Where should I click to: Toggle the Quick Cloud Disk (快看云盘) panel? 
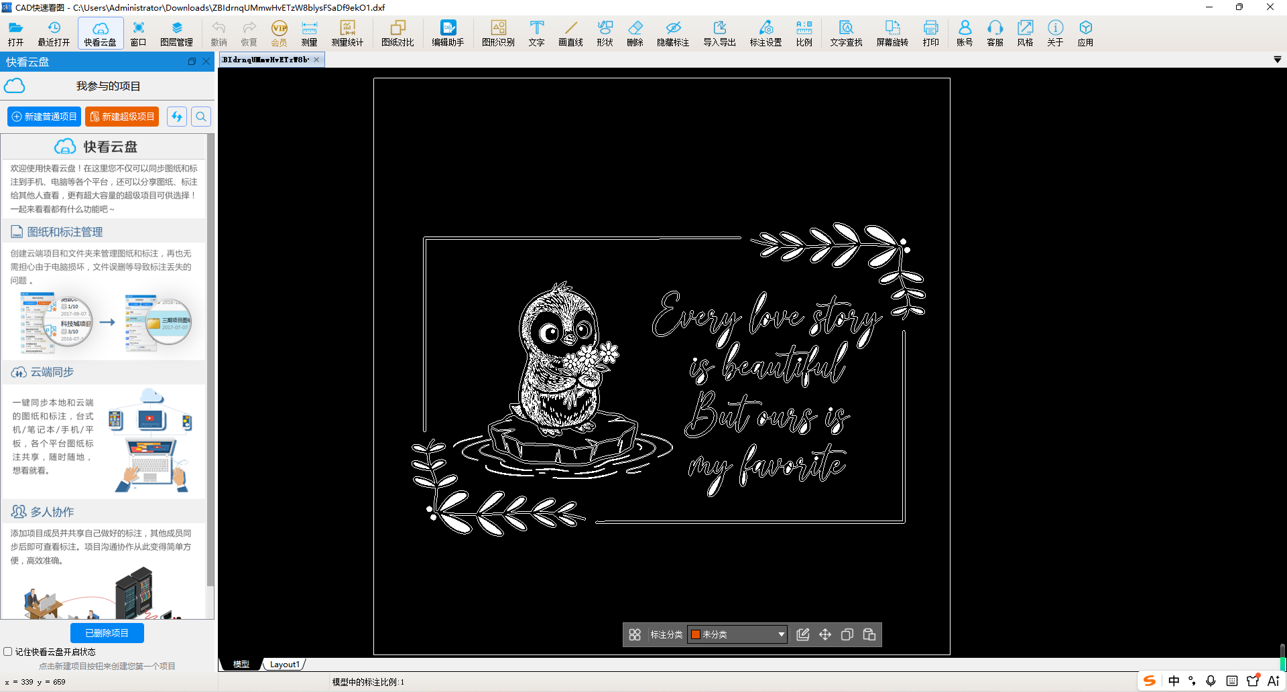coord(101,33)
